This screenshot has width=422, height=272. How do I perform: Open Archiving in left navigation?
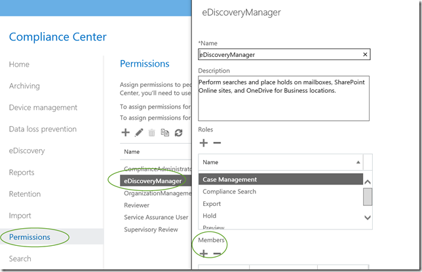point(24,86)
